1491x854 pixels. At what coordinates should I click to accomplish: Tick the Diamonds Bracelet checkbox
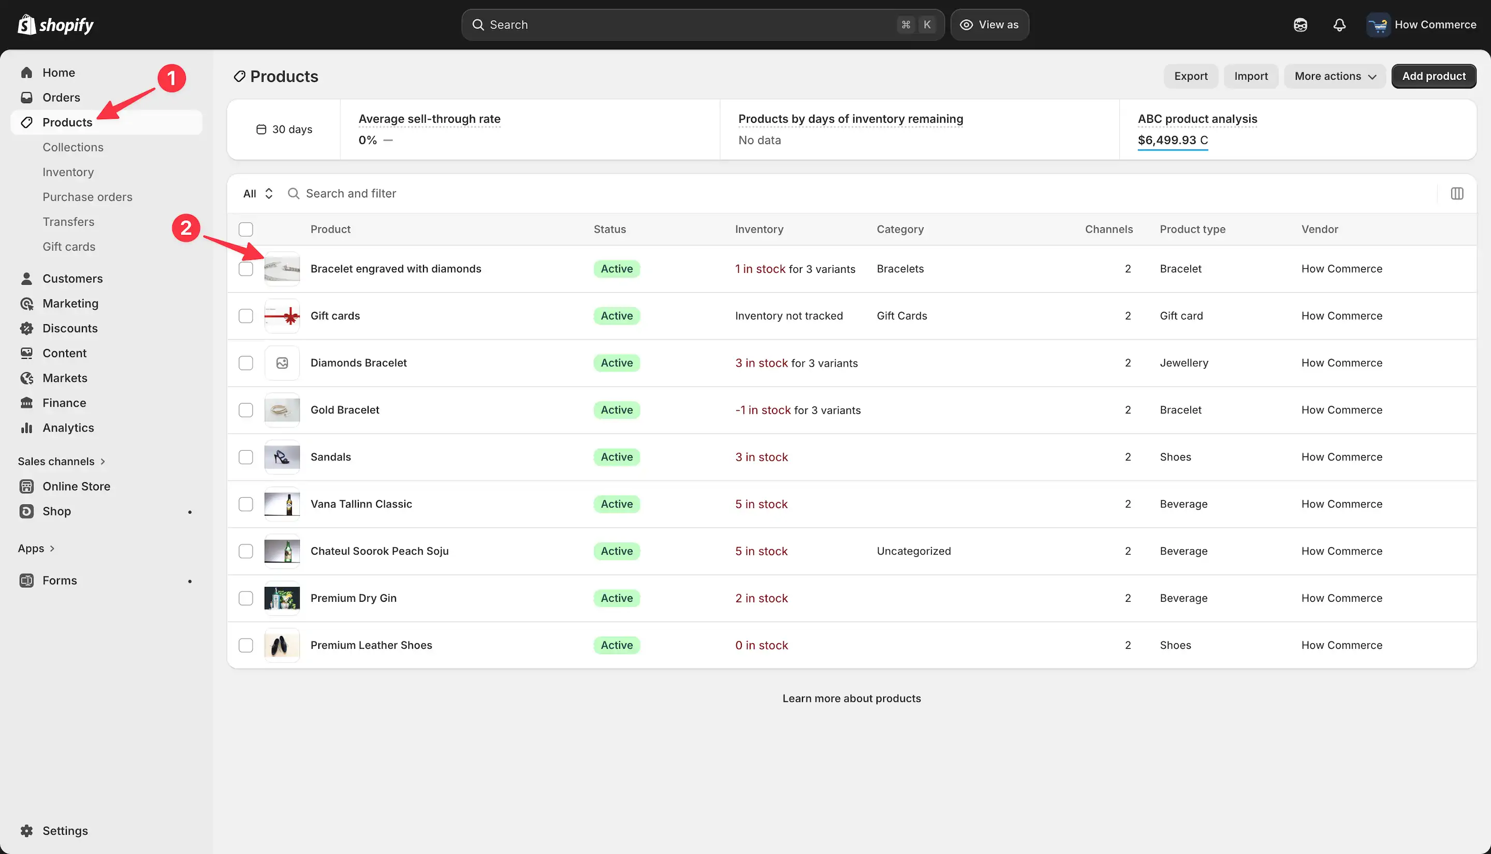[246, 363]
